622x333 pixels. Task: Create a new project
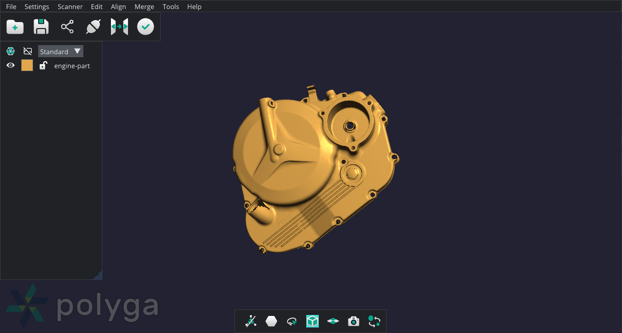(15, 26)
